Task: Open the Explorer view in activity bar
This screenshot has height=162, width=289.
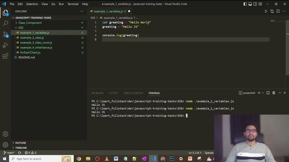Action: tap(5, 13)
